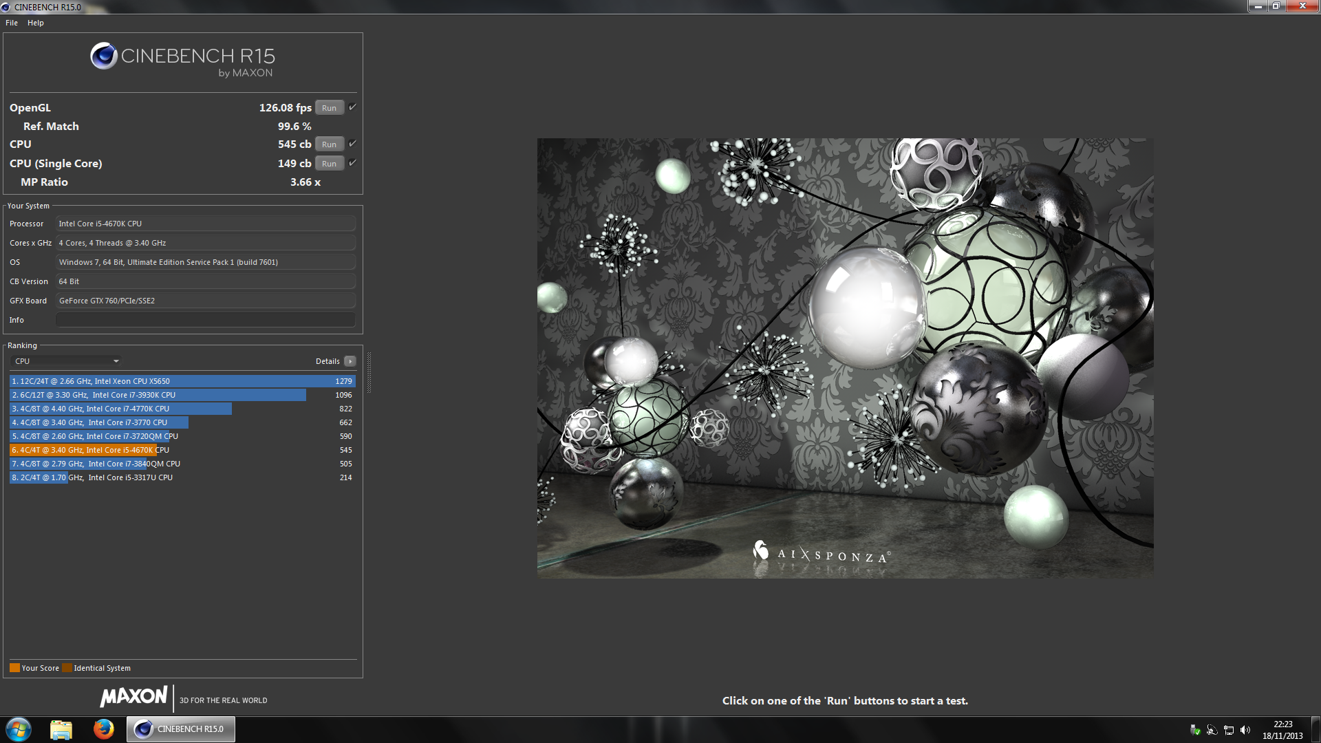Click the network tray icon
1321x743 pixels.
click(x=1229, y=730)
